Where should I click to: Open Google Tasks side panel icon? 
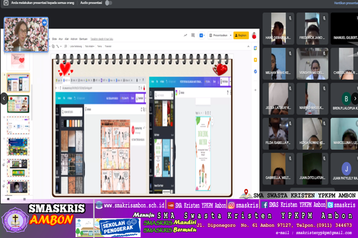255,71
